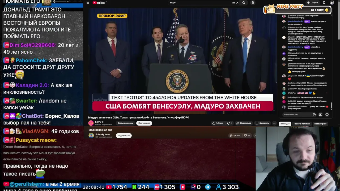Click chat user 'ChatBot'
Viewport: 340px width, 191px height.
33,116
